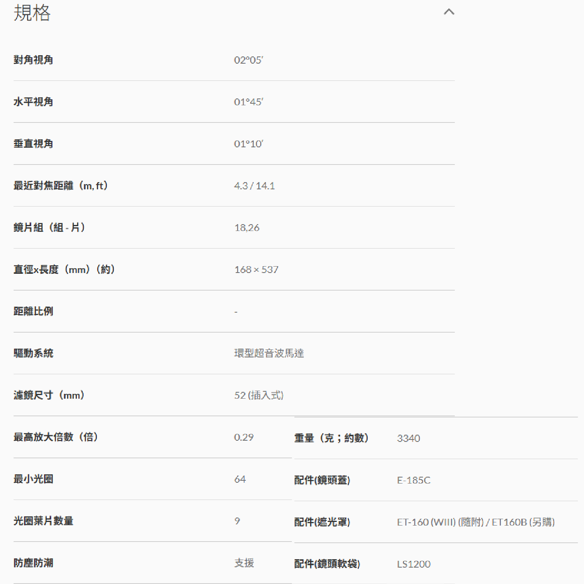Screen dimensions: 584x584
Task: Click the 配件(鏡頭軟袋) label
Action: (327, 564)
